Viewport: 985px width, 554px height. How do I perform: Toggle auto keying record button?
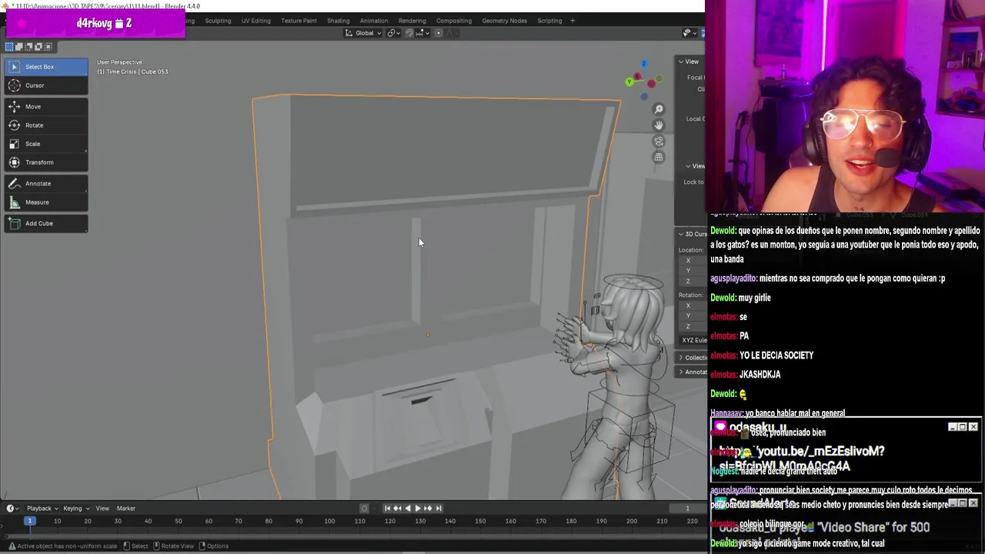364,508
